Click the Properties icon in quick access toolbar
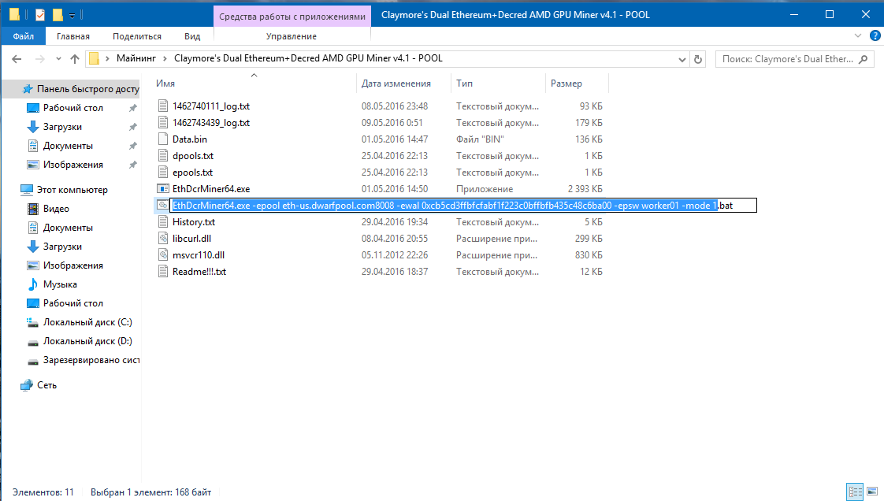 click(40, 15)
